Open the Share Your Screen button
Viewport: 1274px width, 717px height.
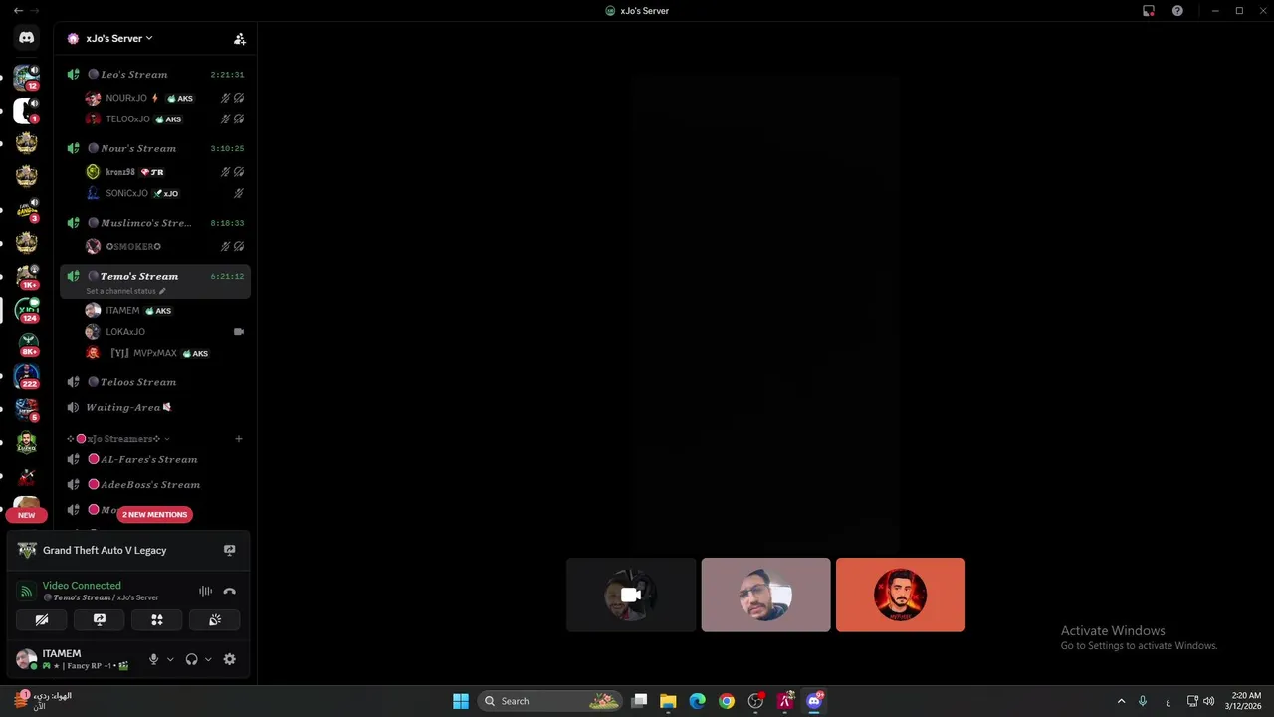(100, 619)
